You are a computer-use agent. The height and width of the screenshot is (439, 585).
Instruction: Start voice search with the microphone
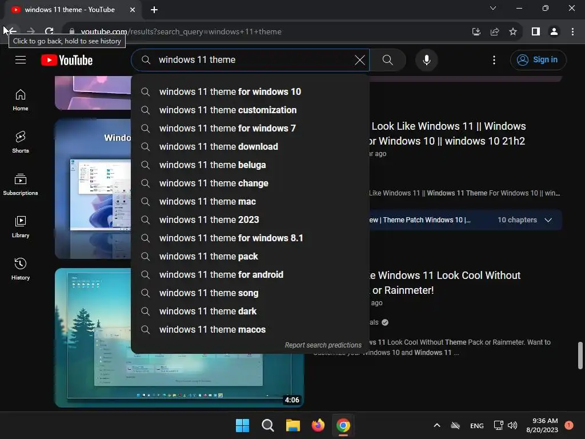pos(426,59)
